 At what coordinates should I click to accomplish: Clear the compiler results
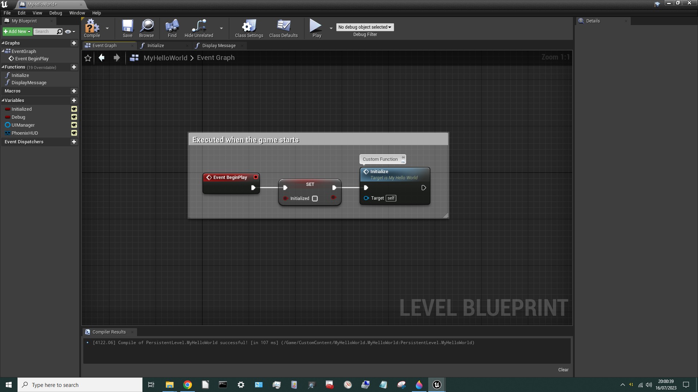[563, 370]
